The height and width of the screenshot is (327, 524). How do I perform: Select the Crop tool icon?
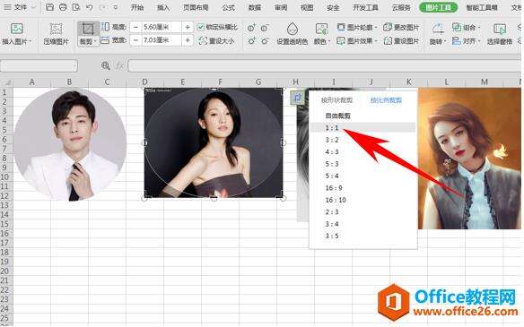point(88,29)
